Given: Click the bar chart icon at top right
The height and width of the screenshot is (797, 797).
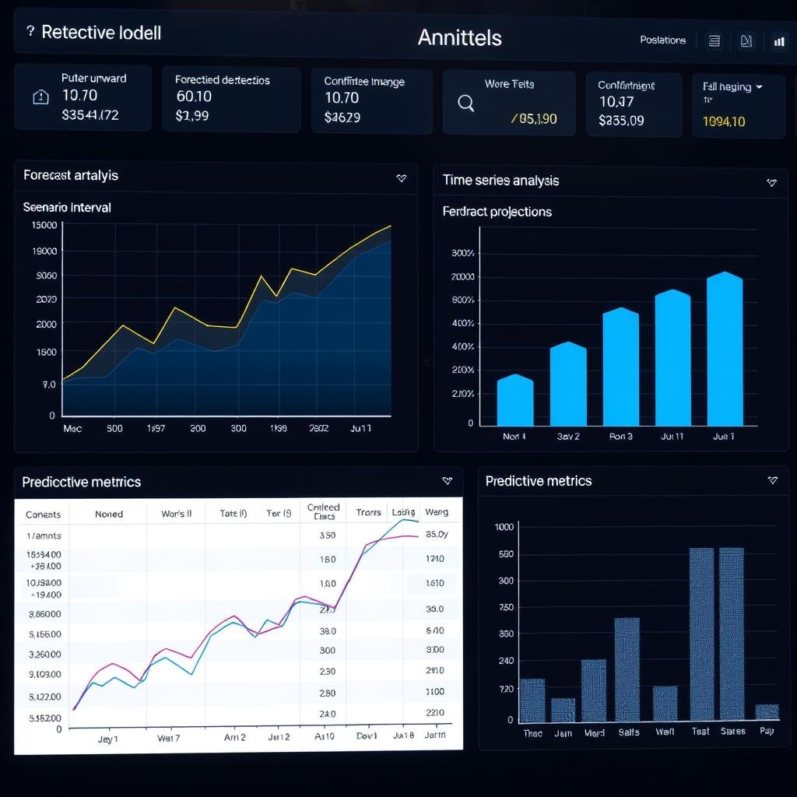Looking at the screenshot, I should pos(779,41).
